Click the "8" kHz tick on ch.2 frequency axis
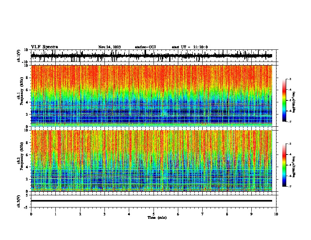Screen dimensions: 311x240 pos(27,143)
